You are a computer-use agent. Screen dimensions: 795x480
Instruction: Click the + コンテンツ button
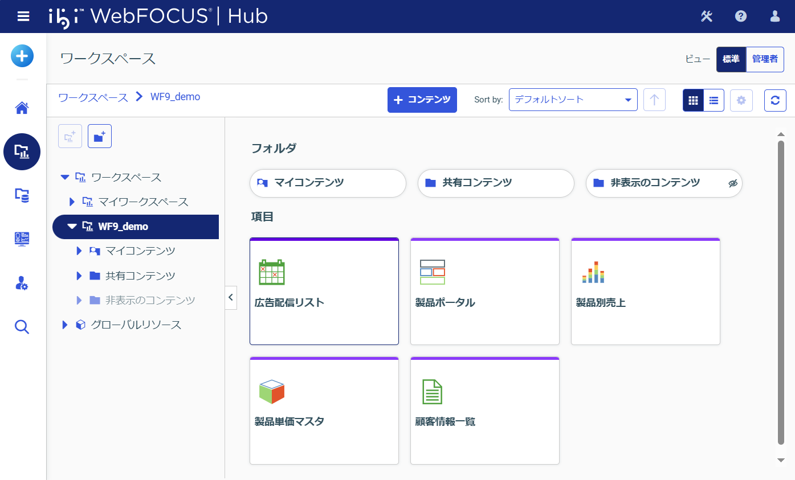tap(422, 100)
